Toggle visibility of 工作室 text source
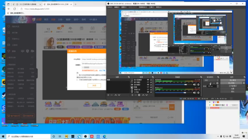 pyautogui.click(x=148, y=92)
